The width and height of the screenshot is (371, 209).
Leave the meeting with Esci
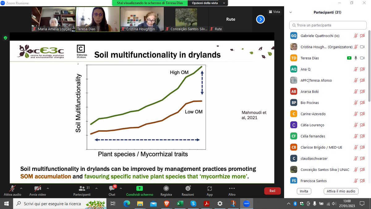[x=272, y=191]
